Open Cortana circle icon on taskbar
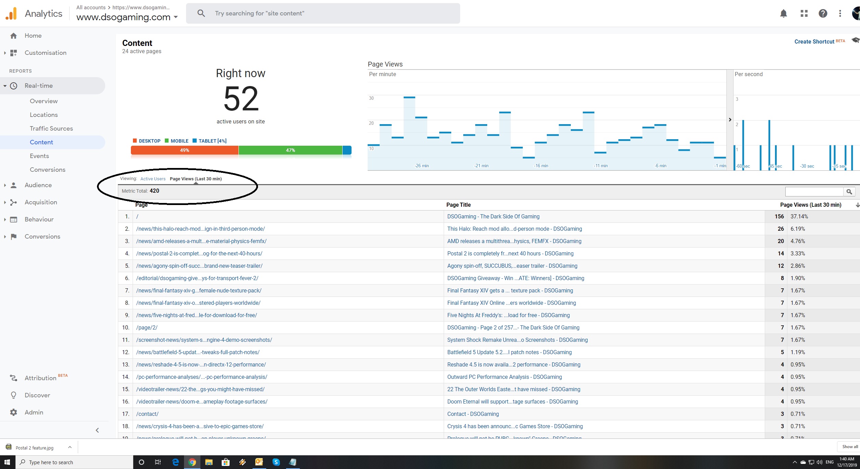Screen dimensions: 860x469 pos(141,462)
